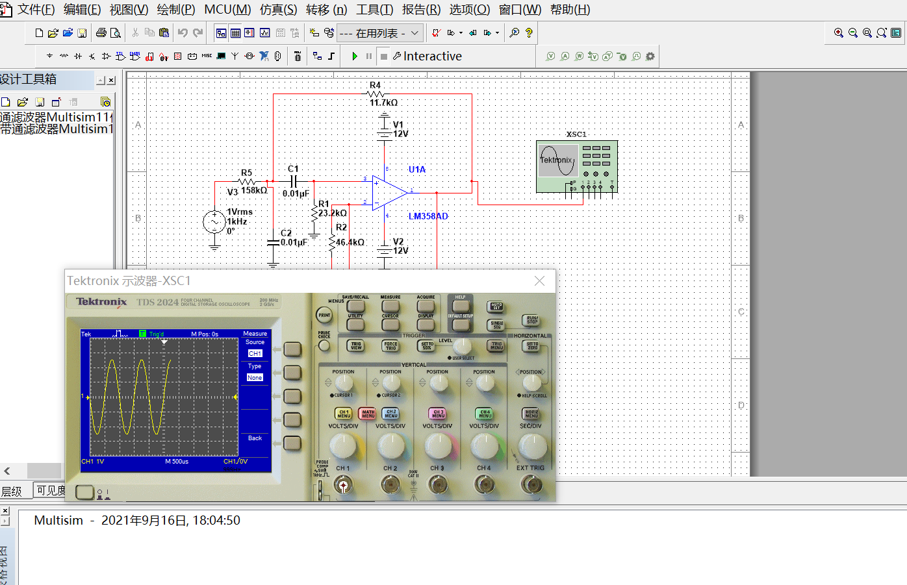This screenshot has width=907, height=585.
Task: Toggle the MATH MENU button
Action: [x=368, y=413]
